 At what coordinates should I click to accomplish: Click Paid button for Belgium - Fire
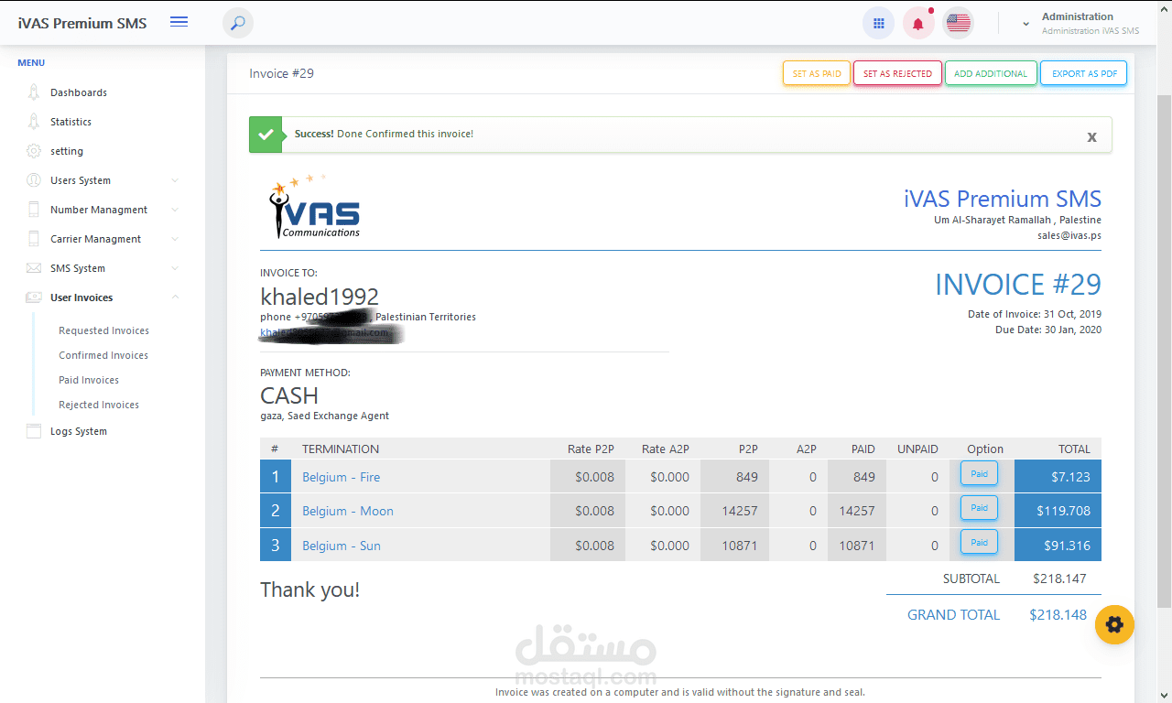click(979, 474)
